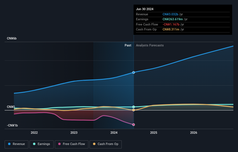
Task: Toggle the Earnings legend series
Action: point(41,144)
